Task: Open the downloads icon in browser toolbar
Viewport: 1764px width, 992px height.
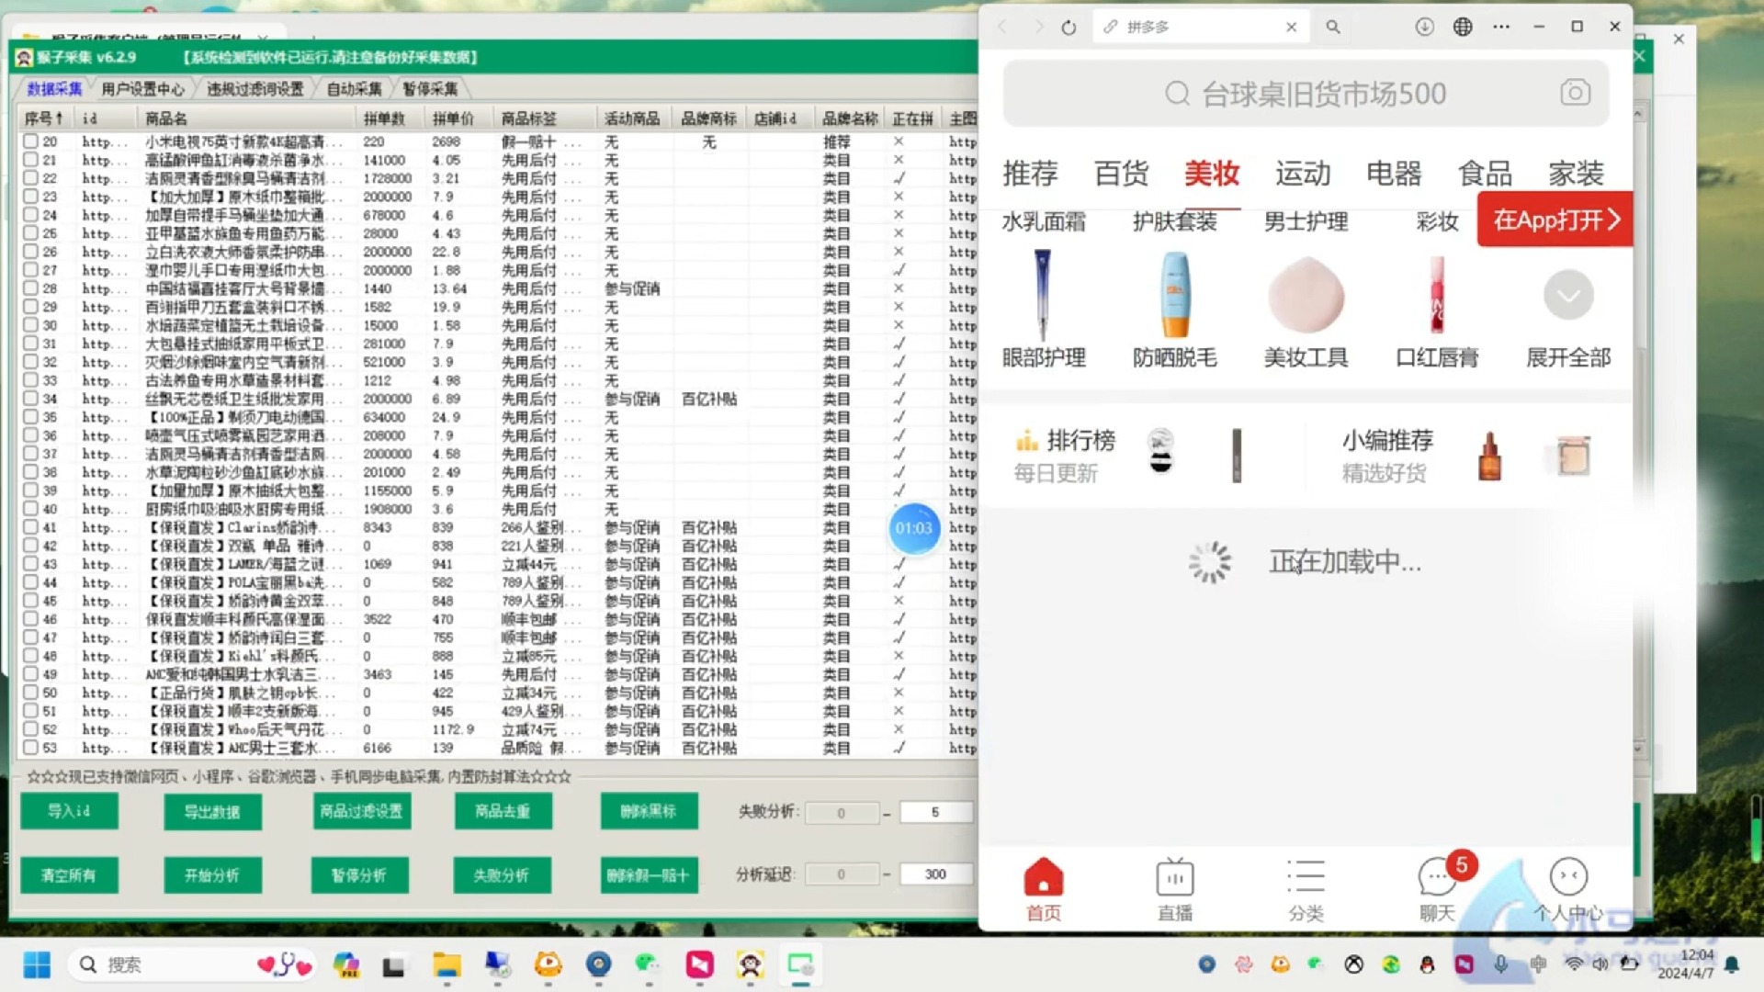Action: coord(1424,27)
